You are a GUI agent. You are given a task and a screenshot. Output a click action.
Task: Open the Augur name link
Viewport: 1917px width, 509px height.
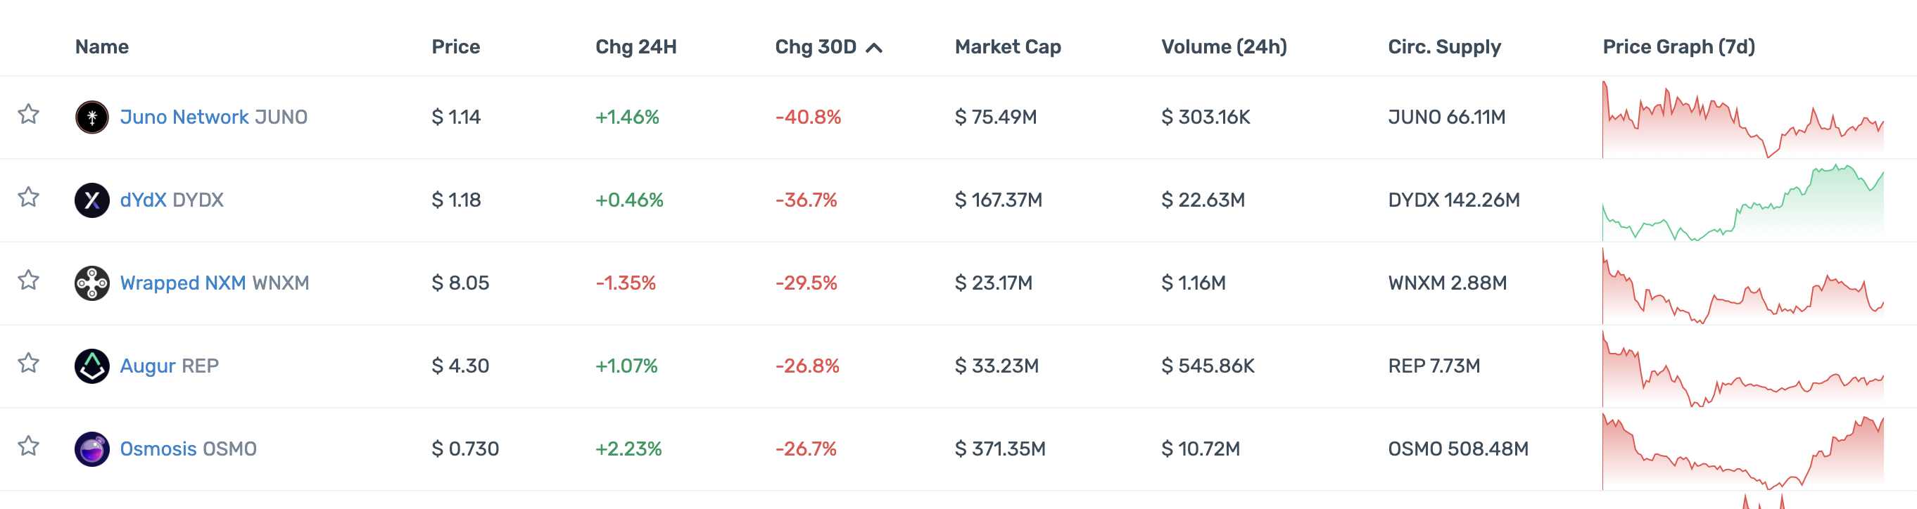click(x=147, y=366)
